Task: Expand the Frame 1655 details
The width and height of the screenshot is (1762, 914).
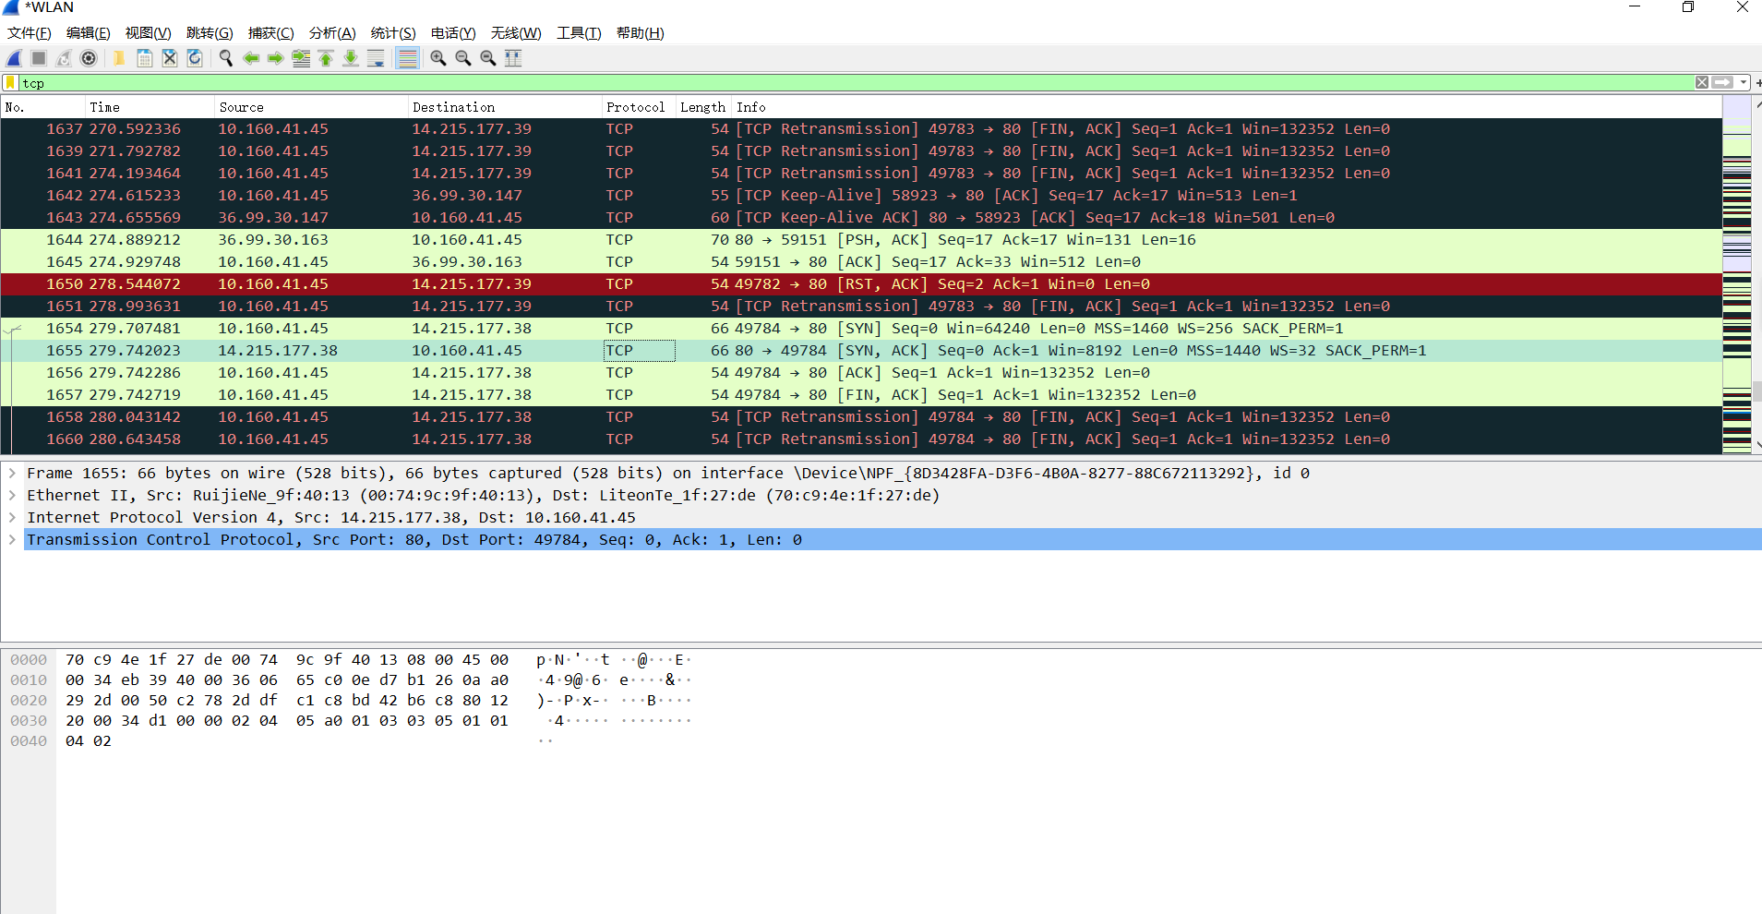Action: tap(12, 473)
